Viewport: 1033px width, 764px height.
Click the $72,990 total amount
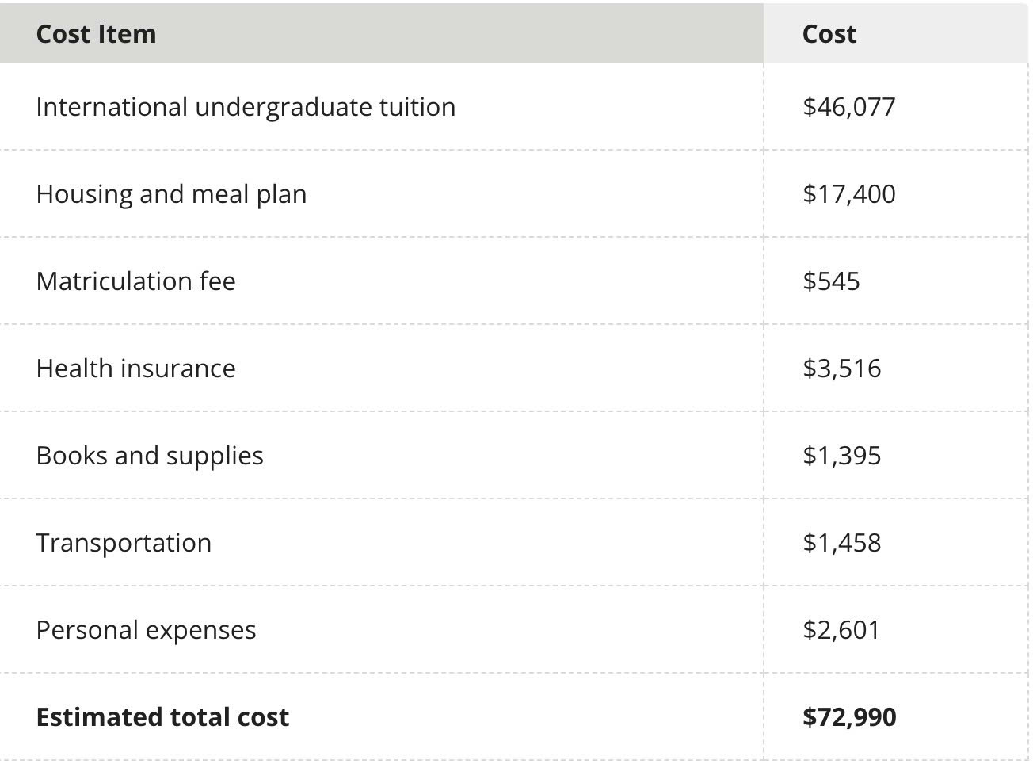(x=849, y=717)
